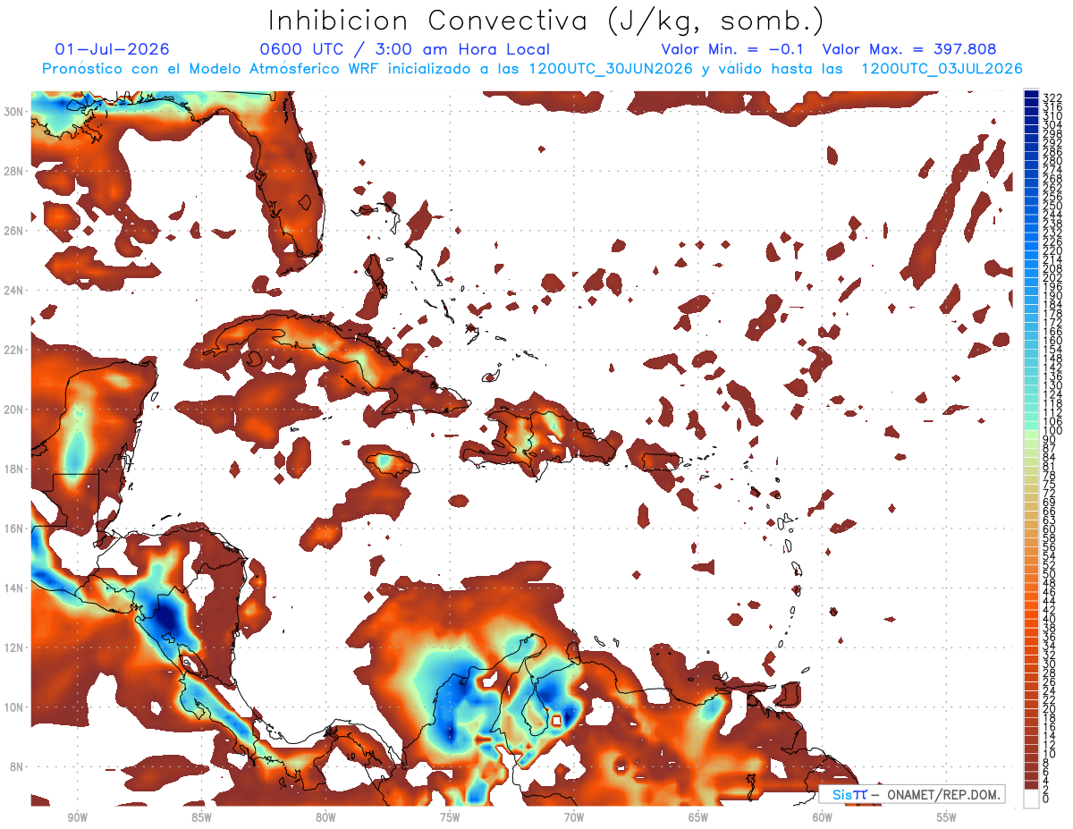Click the "60W" longitude label
1073x829 pixels.
(823, 817)
